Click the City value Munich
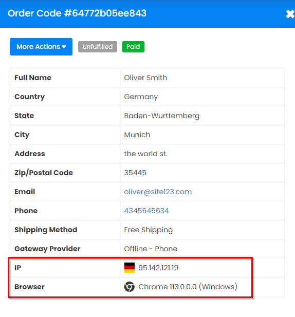Screen dimensions: 295x317 tap(137, 135)
